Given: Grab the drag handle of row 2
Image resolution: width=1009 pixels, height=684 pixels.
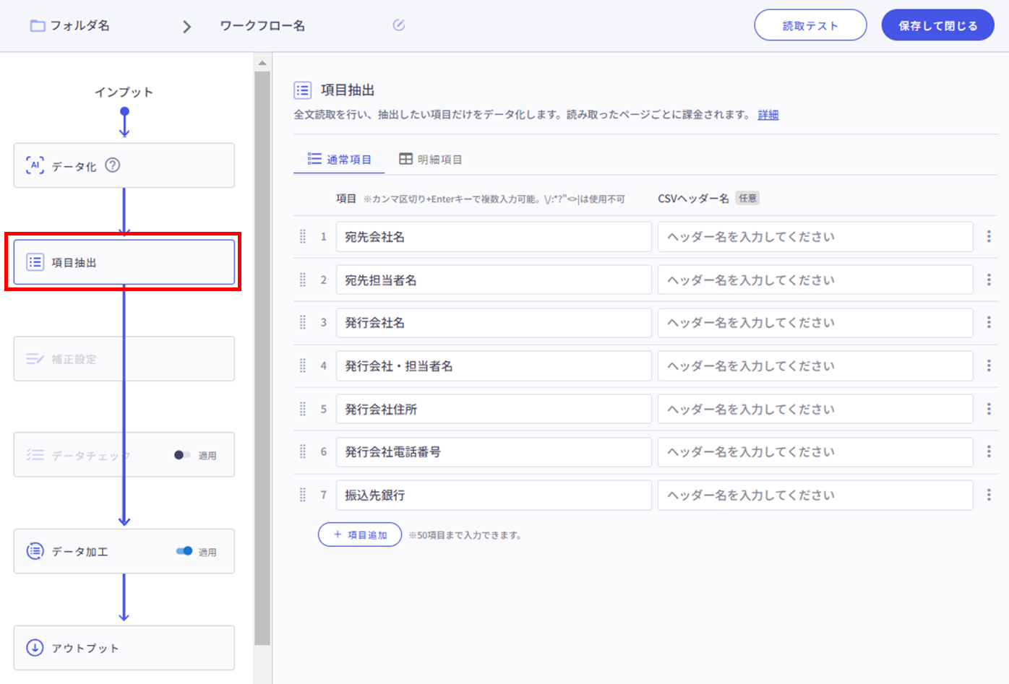Looking at the screenshot, I should click(x=303, y=280).
